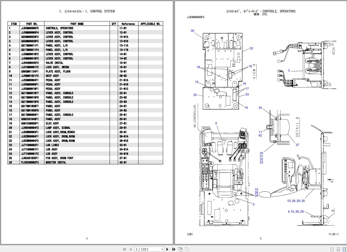Click reference 30-01B
Screen dimensions: 347x252
(124, 141)
